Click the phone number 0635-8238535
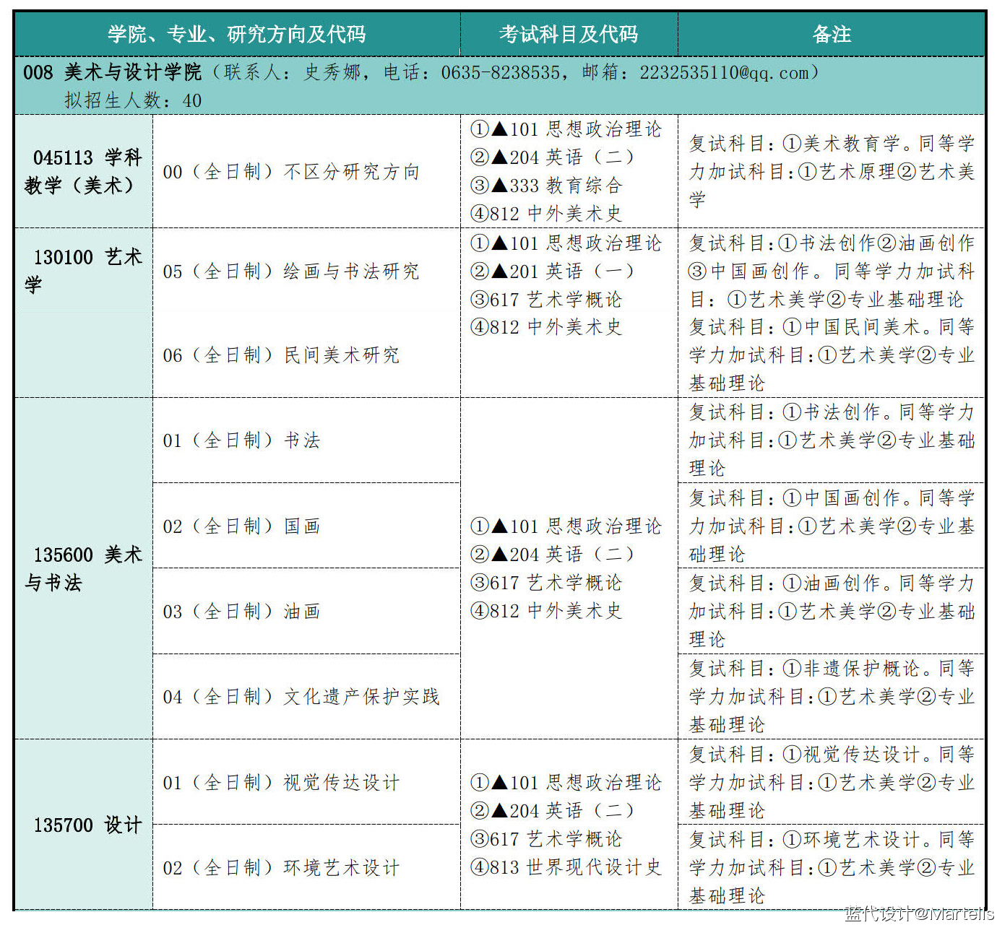Screen dimensions: 997x925 coord(500,73)
